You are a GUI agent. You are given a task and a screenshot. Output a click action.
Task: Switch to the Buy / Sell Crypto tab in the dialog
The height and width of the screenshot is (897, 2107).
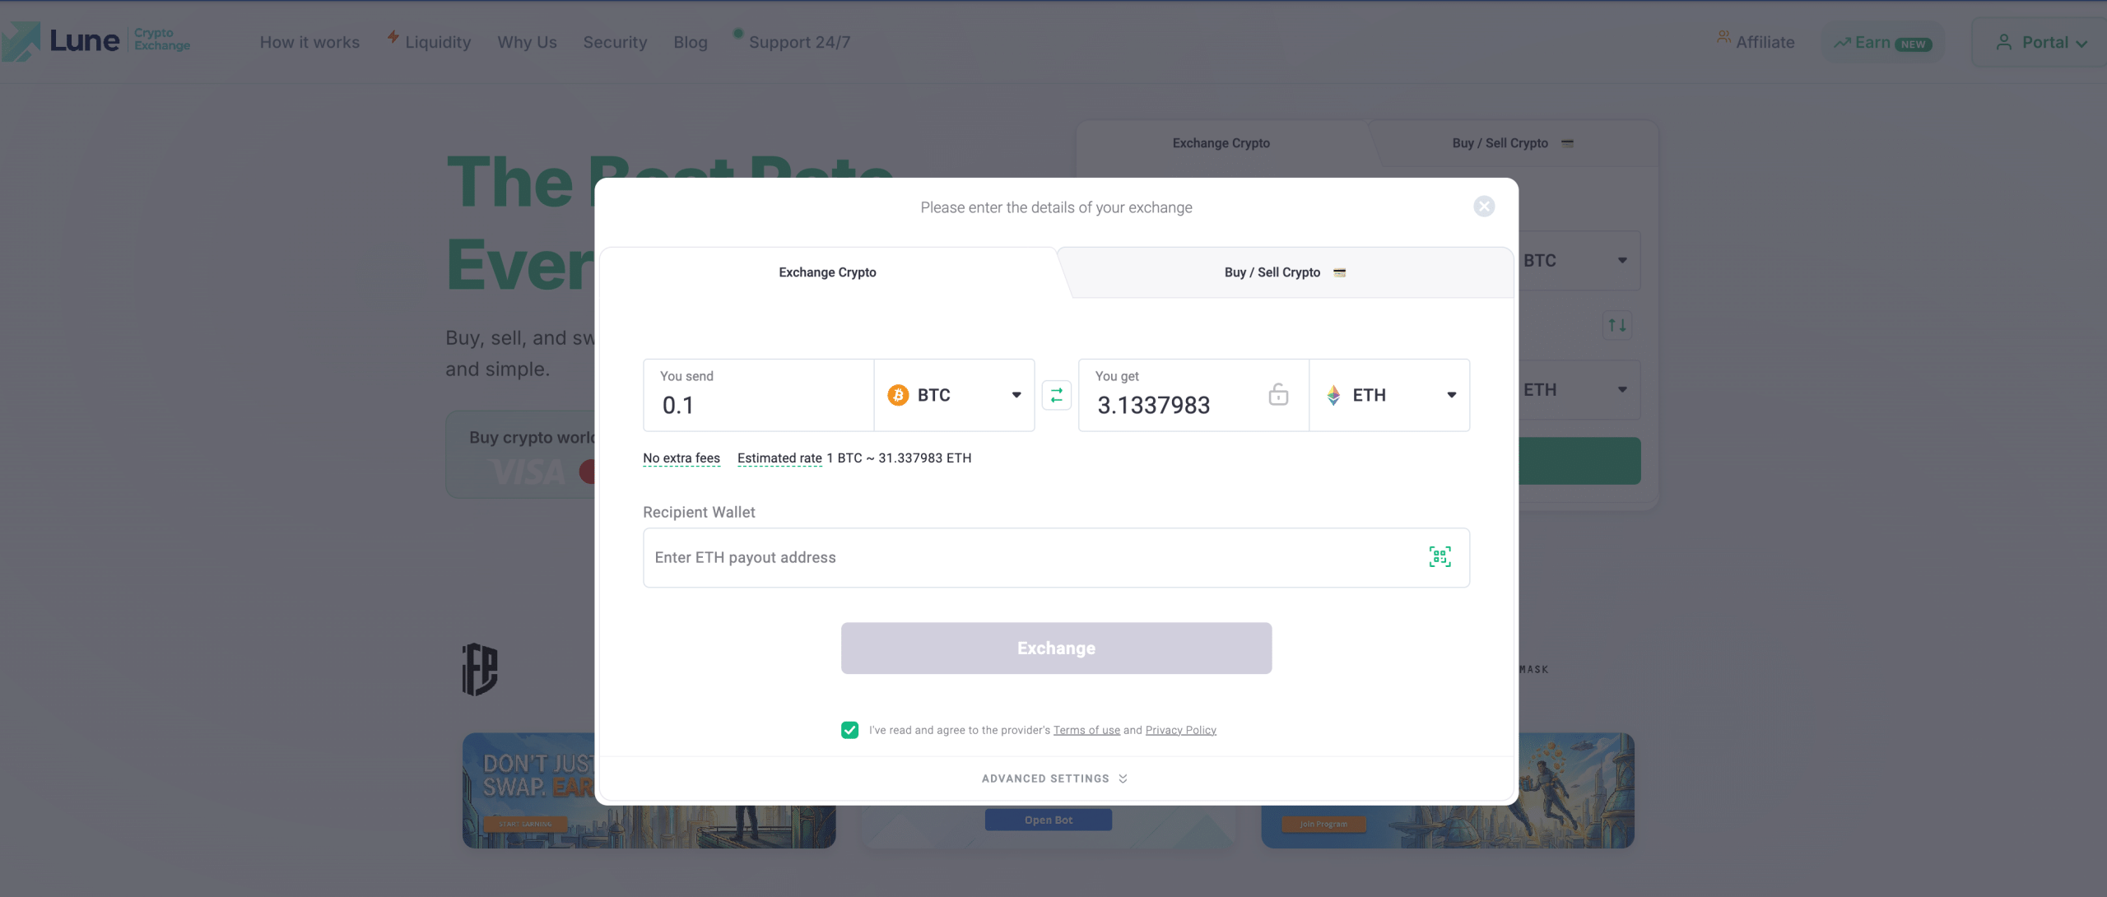(x=1286, y=272)
